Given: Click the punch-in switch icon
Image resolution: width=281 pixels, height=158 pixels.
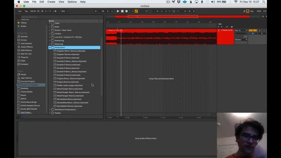Looking at the screenshot, I should (170, 11).
